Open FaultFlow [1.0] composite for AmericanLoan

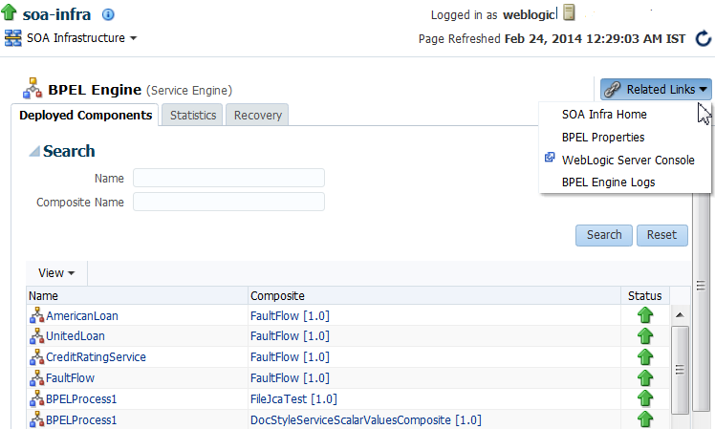tap(290, 316)
